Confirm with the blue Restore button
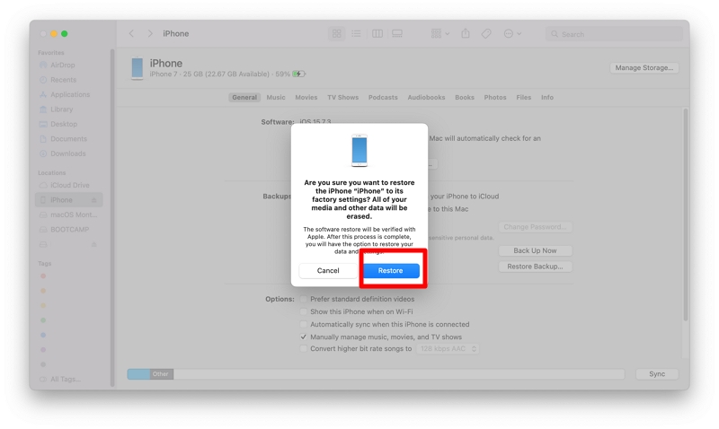 pos(390,270)
